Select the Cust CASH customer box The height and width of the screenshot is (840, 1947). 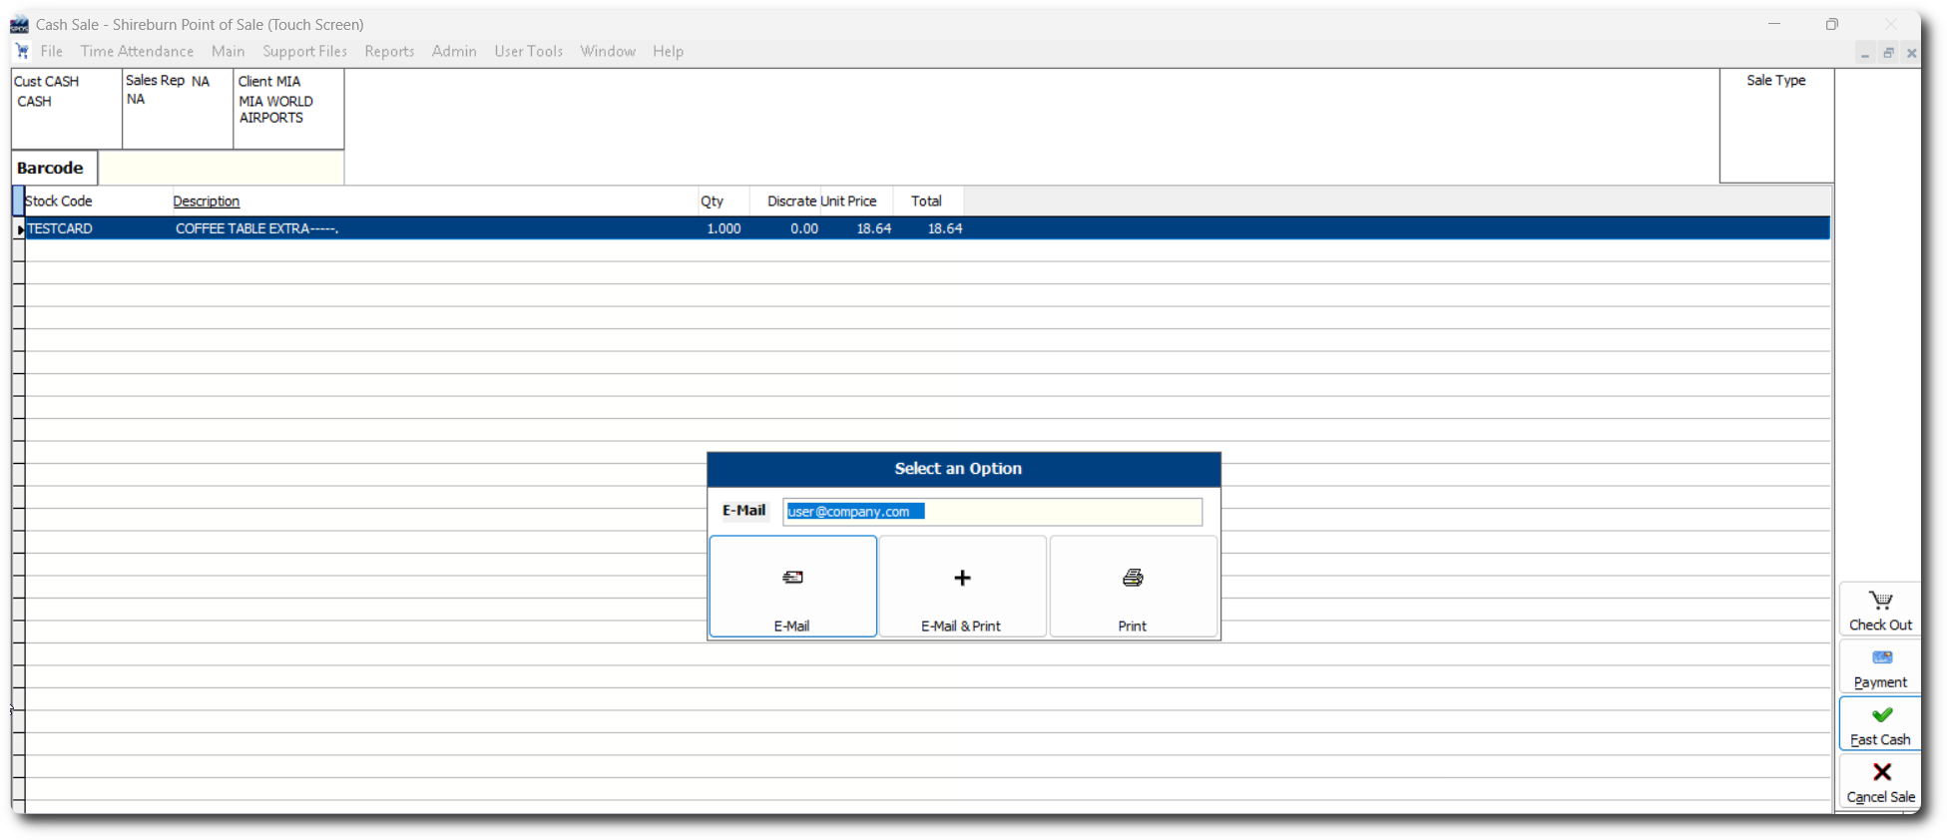coord(66,108)
